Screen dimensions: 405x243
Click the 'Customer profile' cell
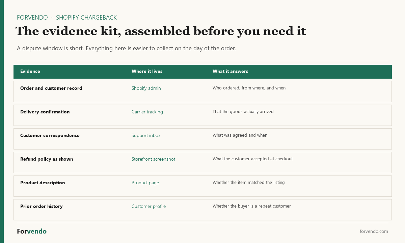point(148,206)
